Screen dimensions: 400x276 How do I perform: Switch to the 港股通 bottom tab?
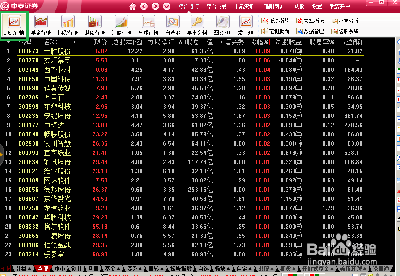click(381, 268)
